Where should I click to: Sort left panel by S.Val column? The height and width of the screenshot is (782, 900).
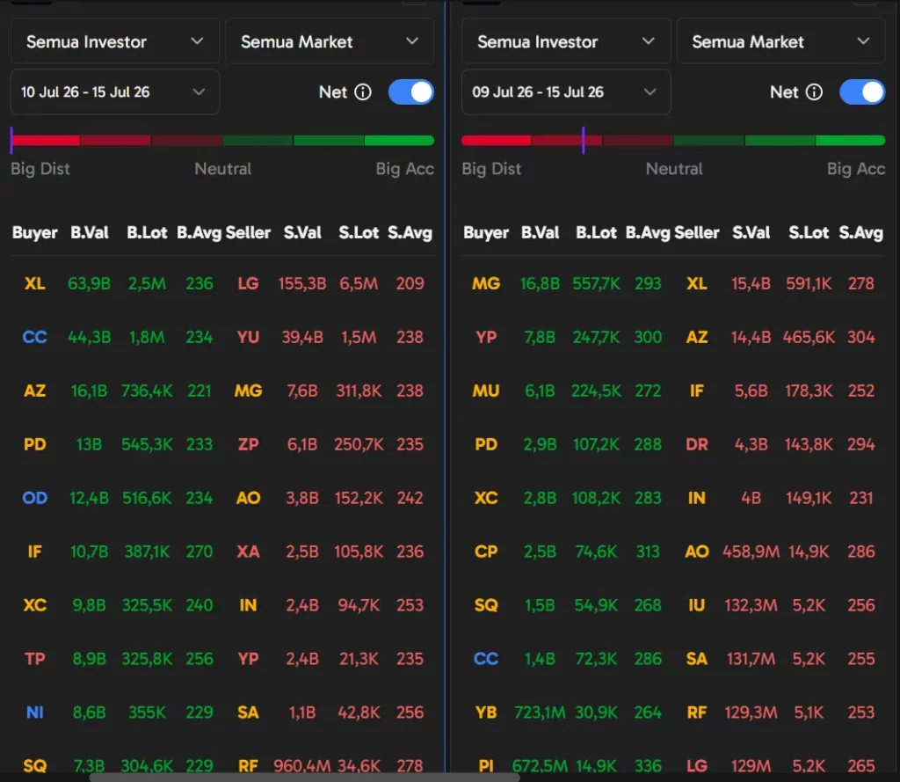[x=302, y=233]
